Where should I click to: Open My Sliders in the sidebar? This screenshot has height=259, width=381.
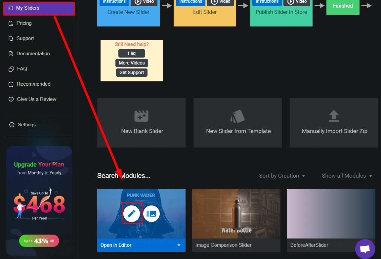click(39, 8)
